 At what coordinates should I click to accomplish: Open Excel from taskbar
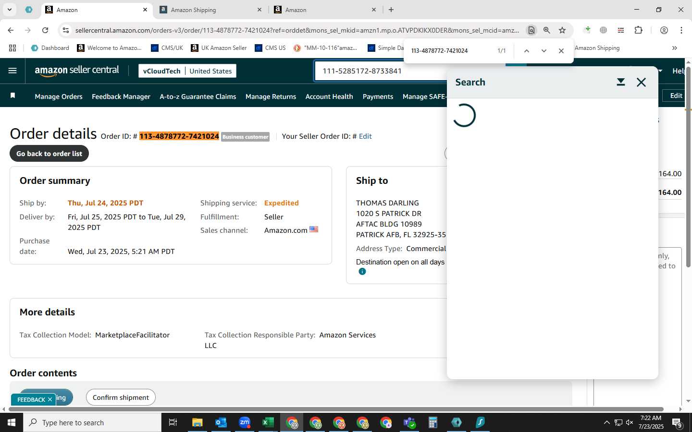point(268,422)
